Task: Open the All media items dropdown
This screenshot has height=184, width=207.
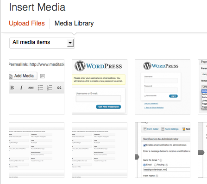Action: tap(42, 43)
